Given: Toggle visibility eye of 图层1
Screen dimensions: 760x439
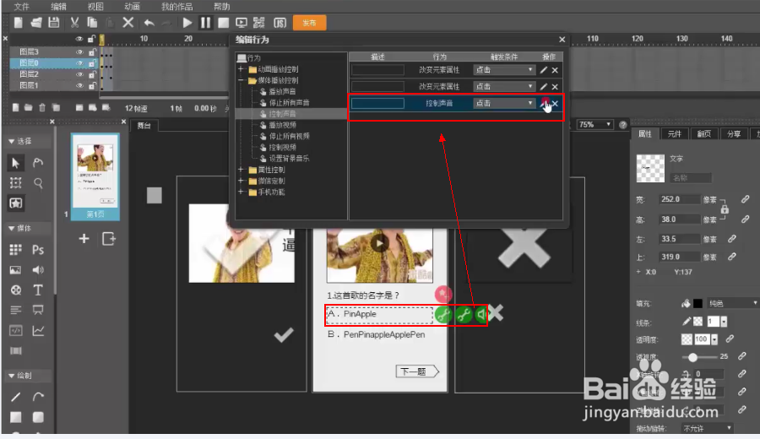Looking at the screenshot, I should coord(79,85).
